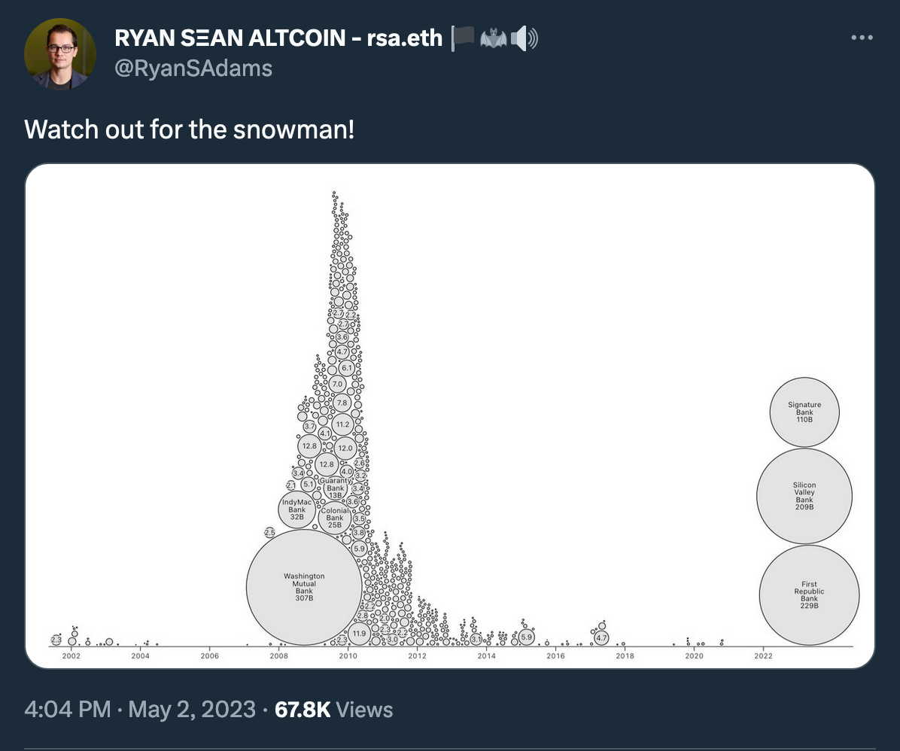
Task: Click the 2022 marker on the timeline axis
Action: point(763,655)
